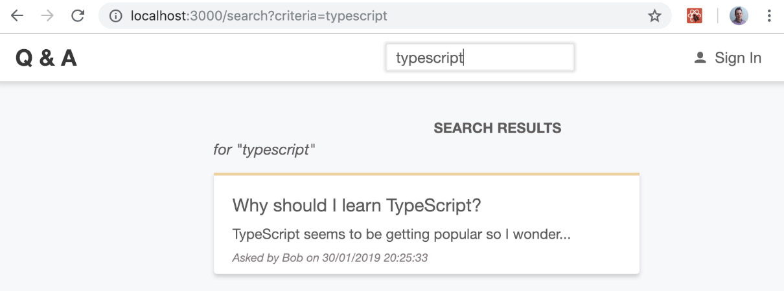
Task: Open question "Why should I learn TypeScript?"
Action: [x=357, y=206]
